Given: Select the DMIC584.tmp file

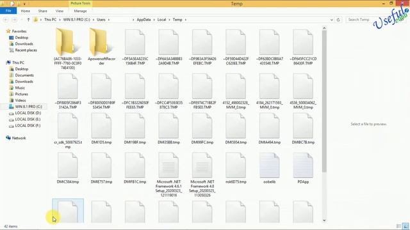Looking at the screenshot, I should point(68,168).
